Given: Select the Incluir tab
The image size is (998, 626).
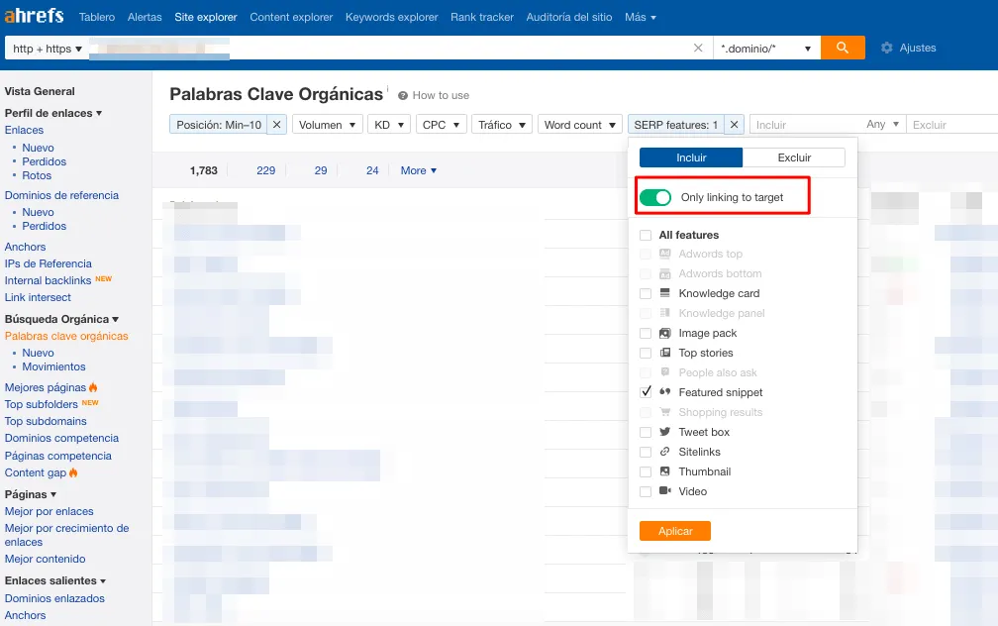Looking at the screenshot, I should click(691, 157).
